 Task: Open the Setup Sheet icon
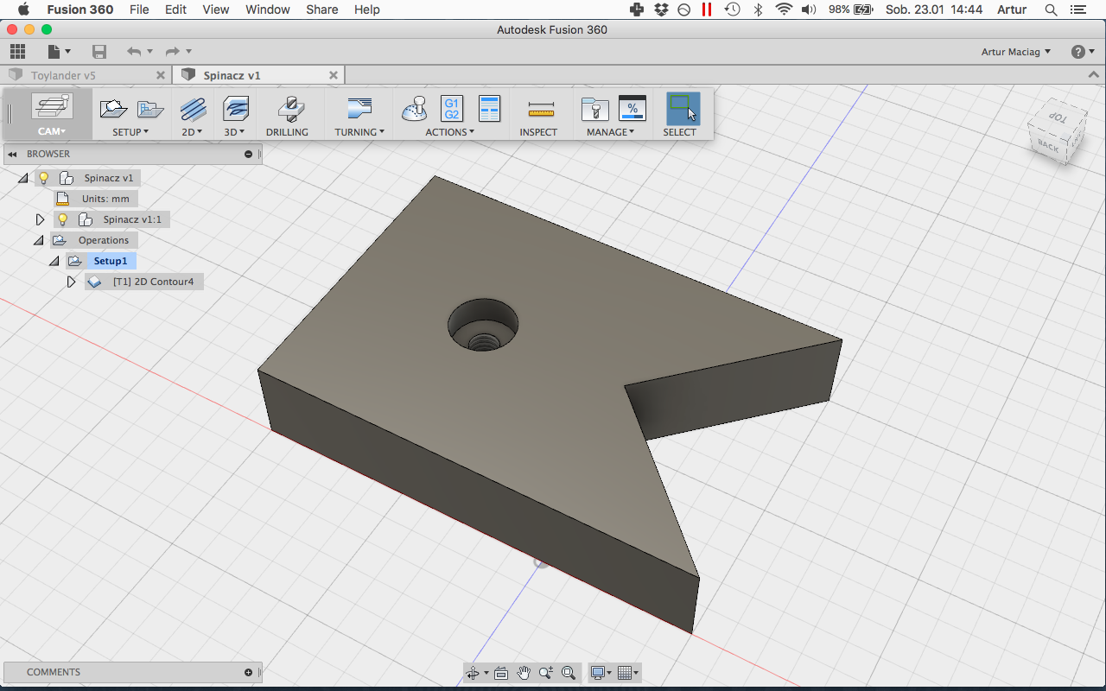coord(489,109)
